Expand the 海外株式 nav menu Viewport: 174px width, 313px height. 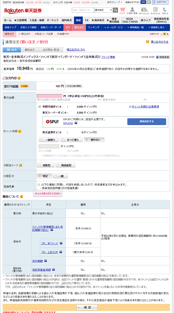pos(98,20)
